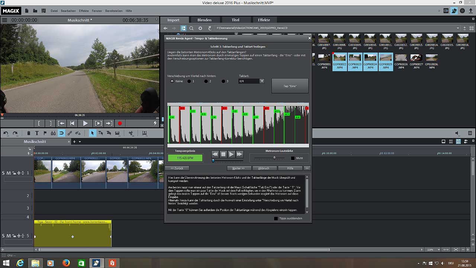This screenshot has width=476, height=268.
Task: Enable the metronome Mute checkbox
Action: [x=293, y=158]
